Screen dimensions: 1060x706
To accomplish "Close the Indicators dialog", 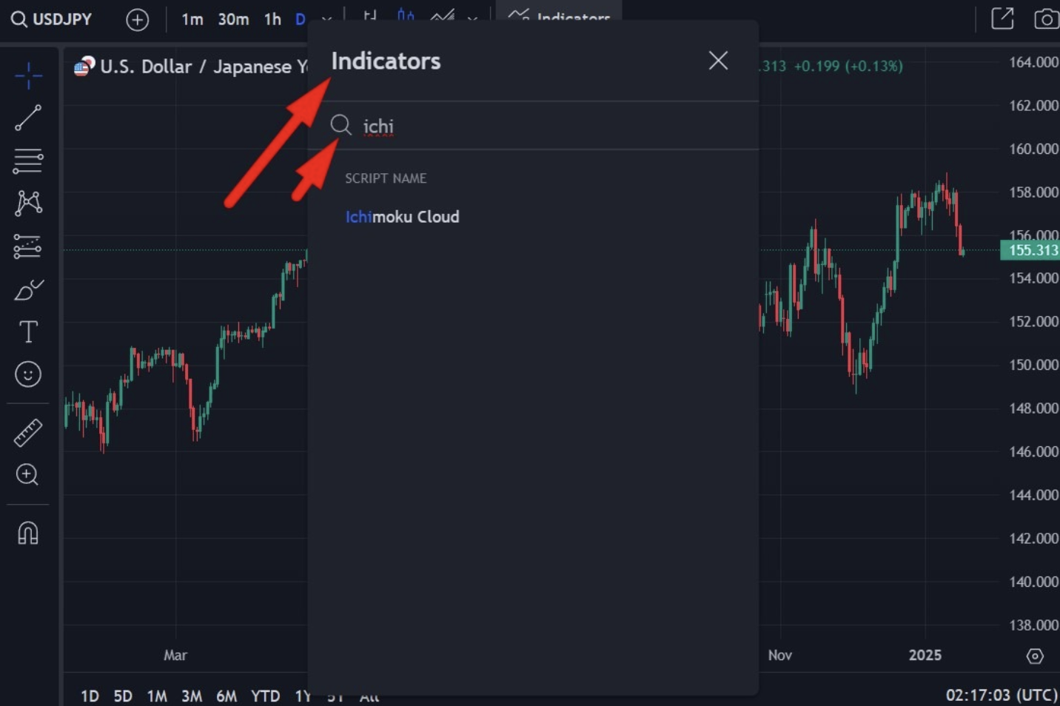I will click(718, 61).
